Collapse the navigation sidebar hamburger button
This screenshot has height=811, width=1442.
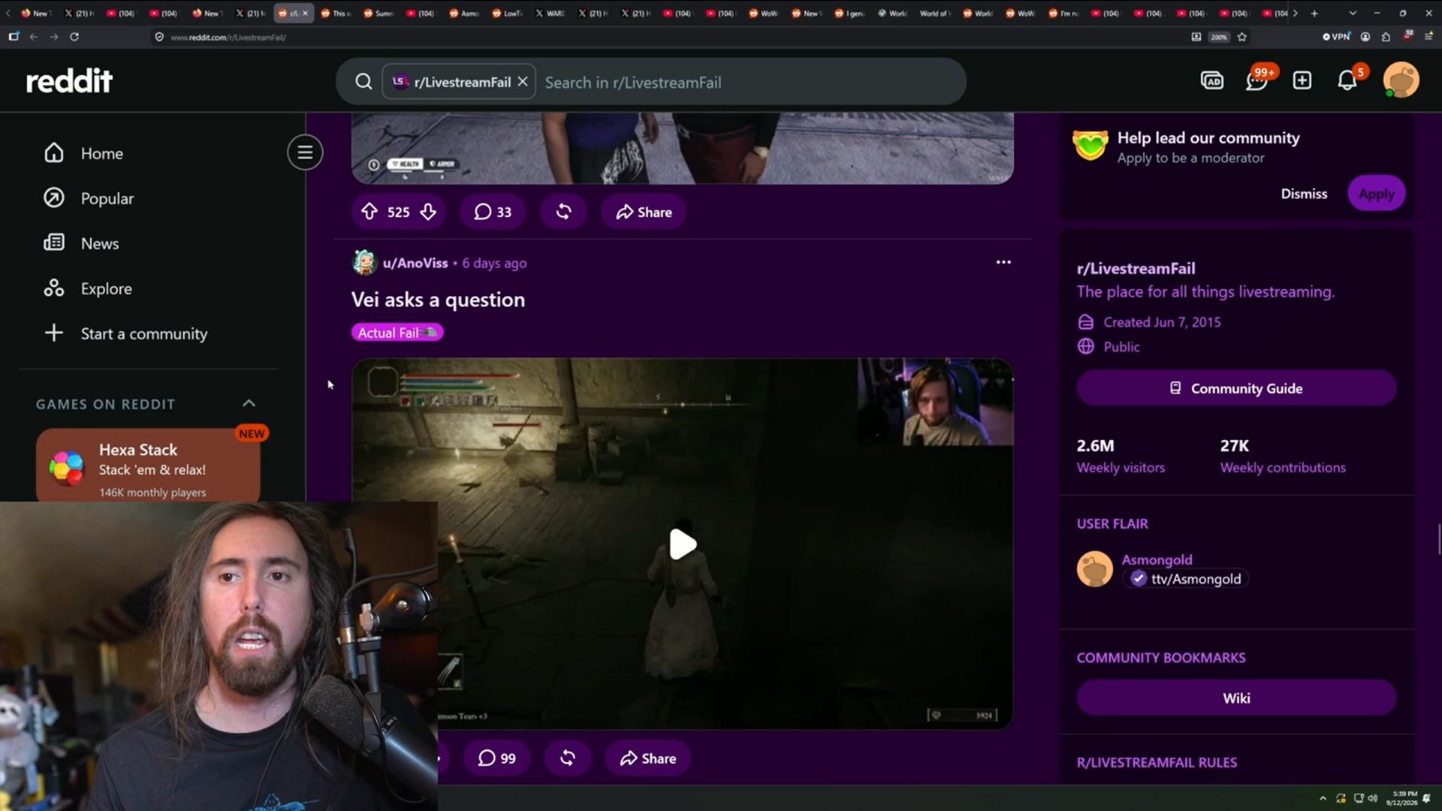point(305,152)
